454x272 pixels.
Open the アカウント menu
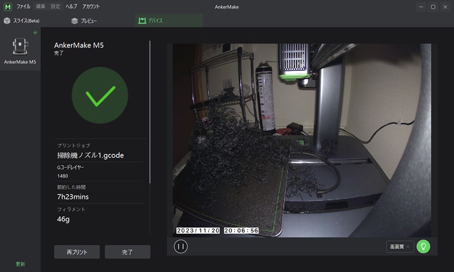(x=91, y=6)
